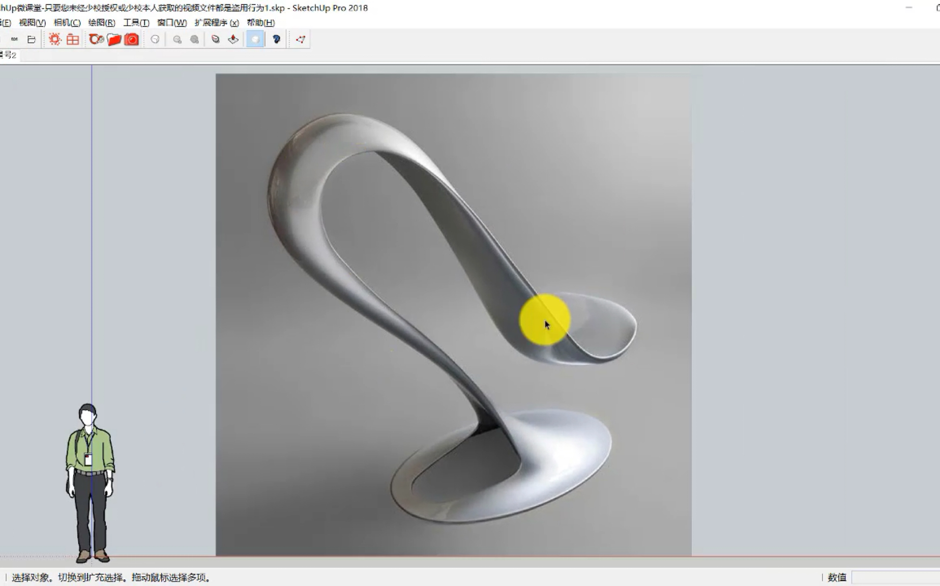This screenshot has width=940, height=586.
Task: Click the red tape-roll plugin icon
Action: (96, 39)
